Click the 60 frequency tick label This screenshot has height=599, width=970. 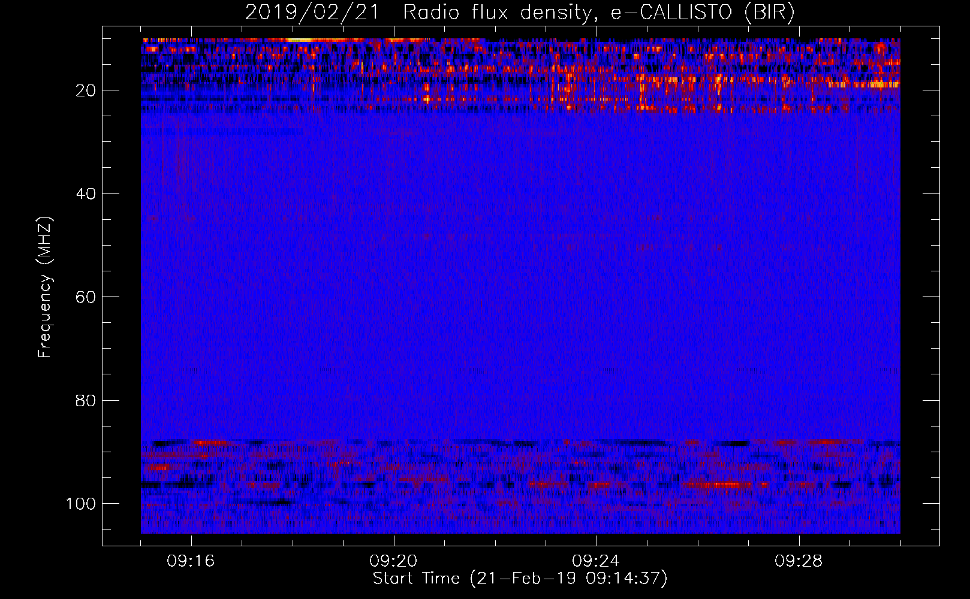click(x=86, y=298)
